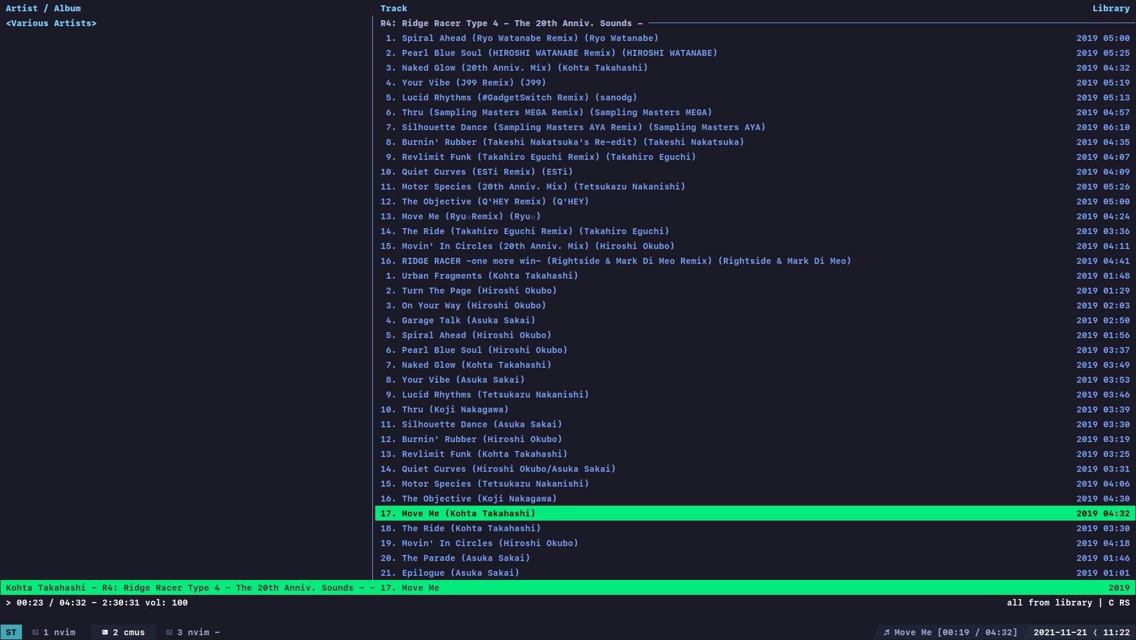Select Epilogue (Asuka Sakai)
The height and width of the screenshot is (640, 1136).
coord(755,573)
